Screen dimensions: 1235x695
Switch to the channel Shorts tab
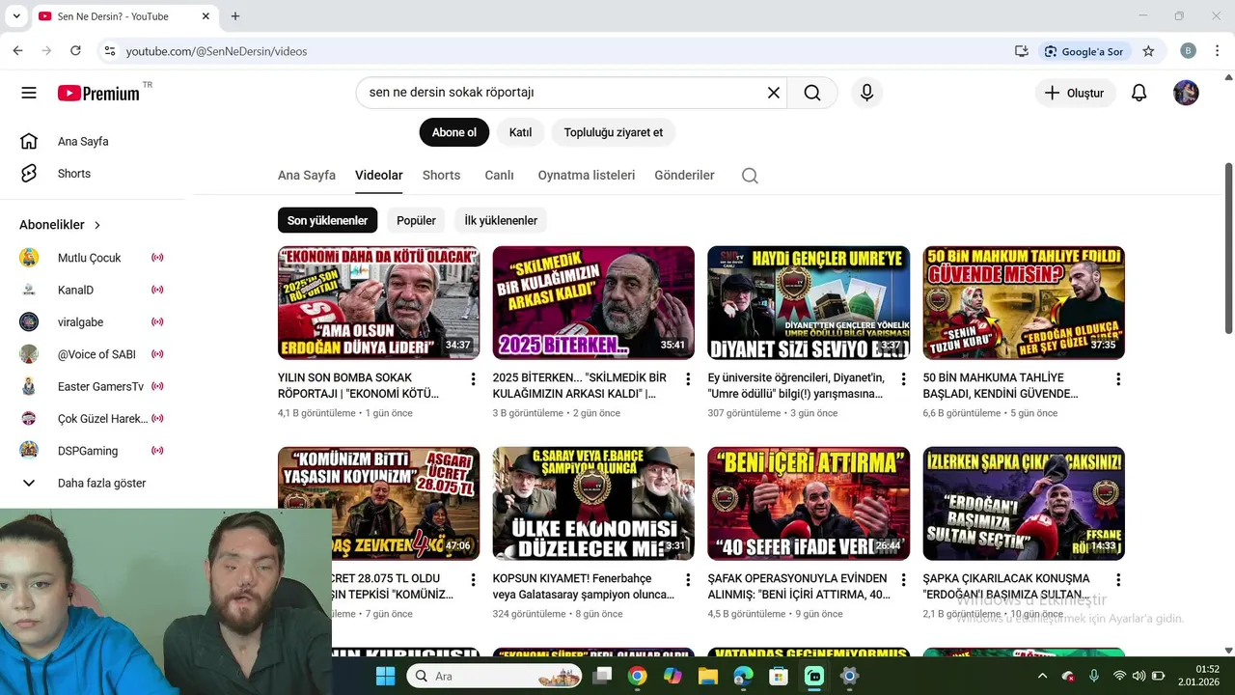pyautogui.click(x=441, y=176)
